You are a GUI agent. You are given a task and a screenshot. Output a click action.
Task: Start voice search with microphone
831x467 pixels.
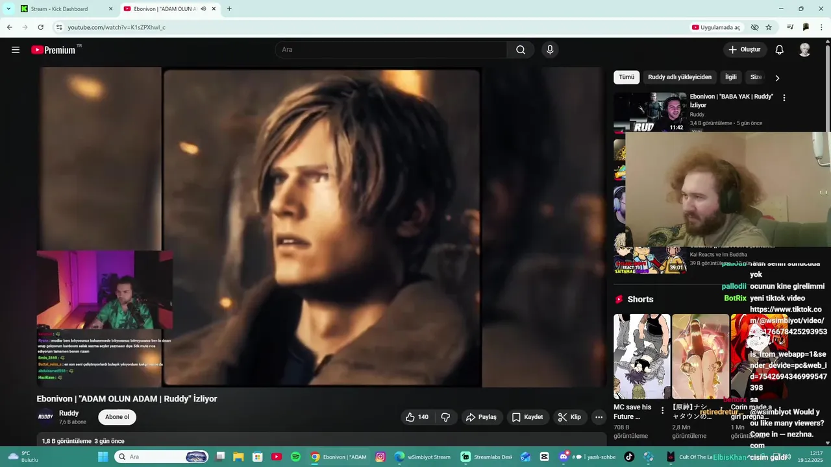coord(550,50)
